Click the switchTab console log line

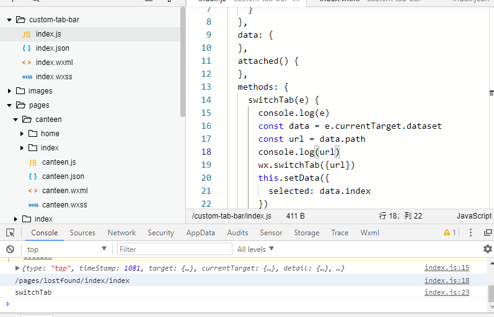click(33, 292)
